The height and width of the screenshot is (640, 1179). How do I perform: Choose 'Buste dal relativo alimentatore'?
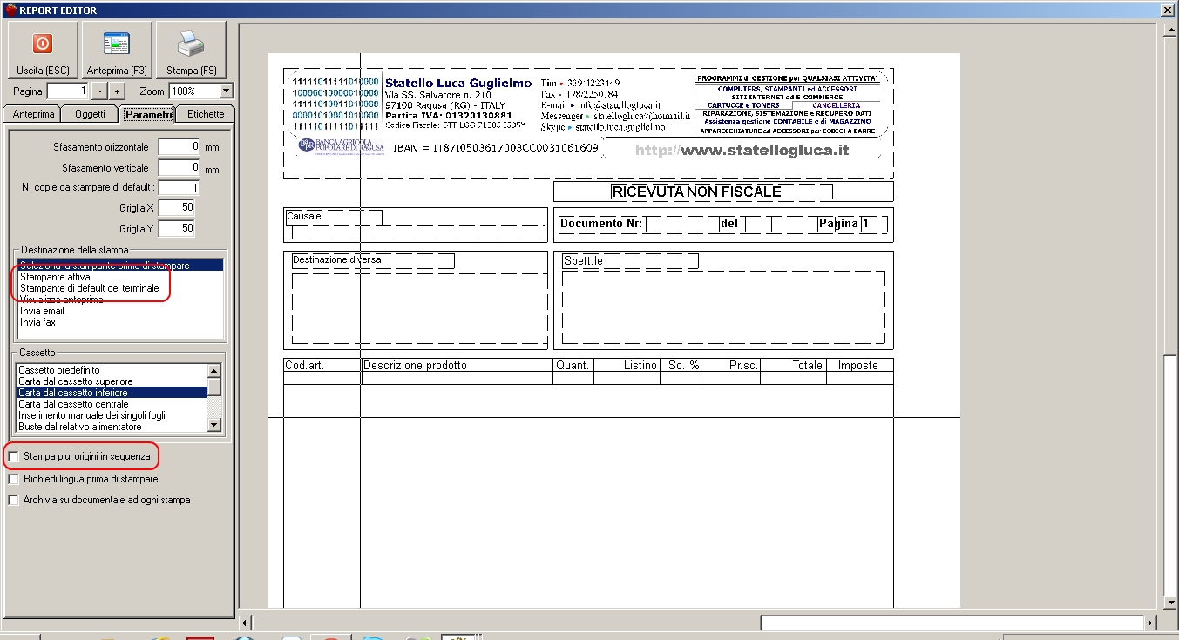[x=112, y=427]
